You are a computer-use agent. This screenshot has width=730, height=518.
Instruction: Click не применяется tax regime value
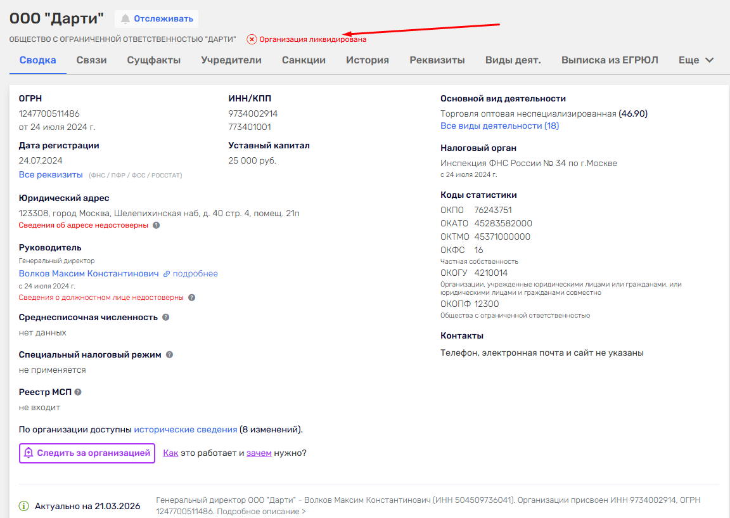pos(52,370)
